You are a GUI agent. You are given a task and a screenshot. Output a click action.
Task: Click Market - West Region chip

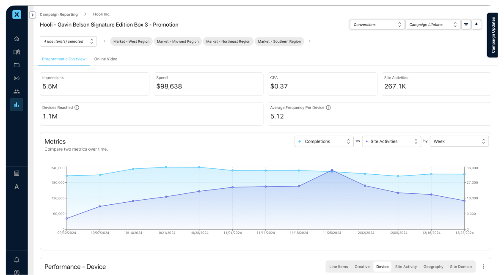pos(132,41)
